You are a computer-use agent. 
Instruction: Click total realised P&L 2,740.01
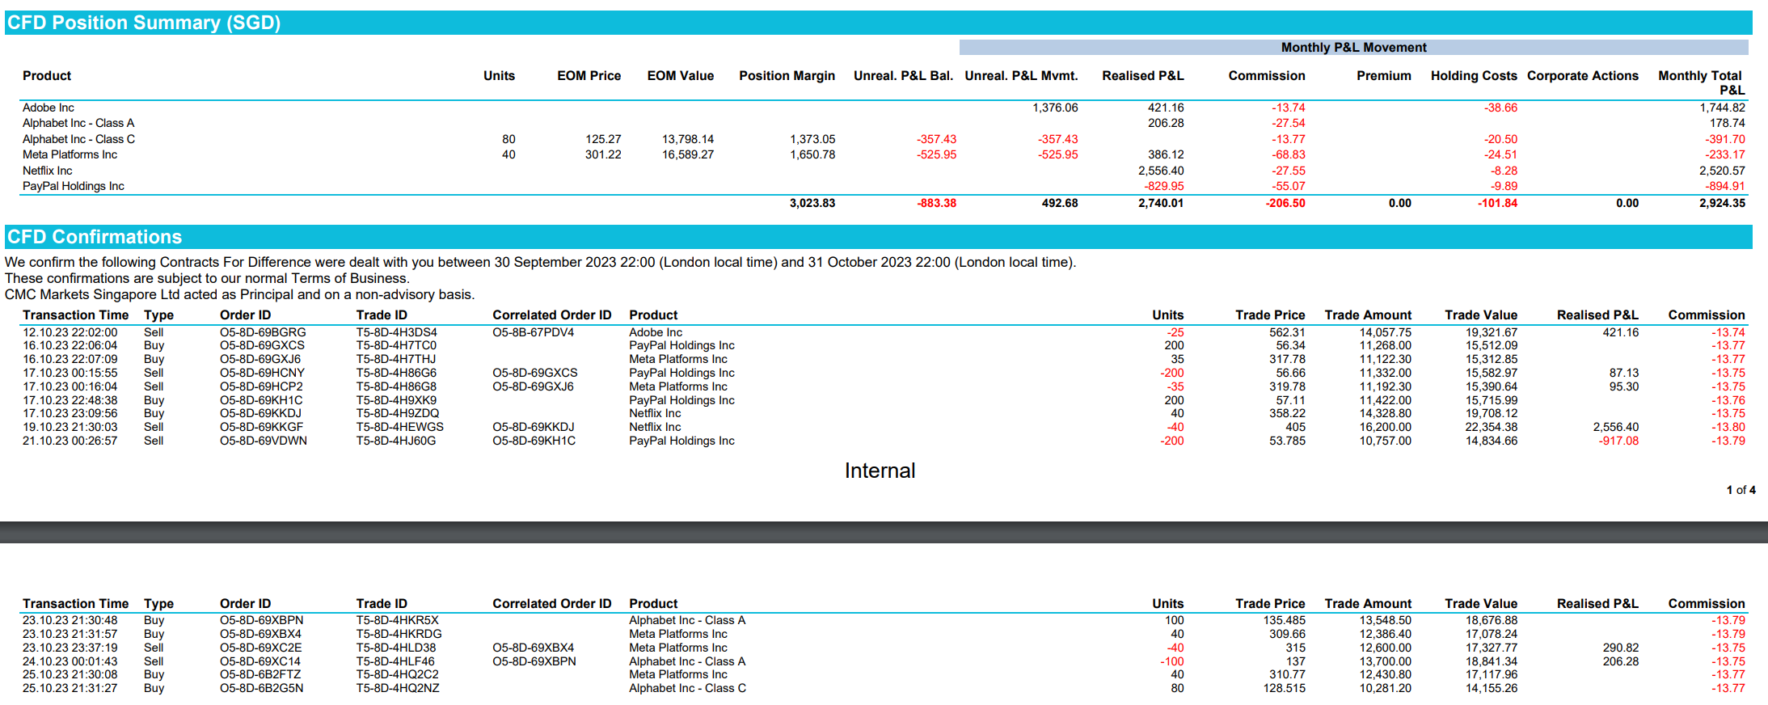coord(1161,203)
